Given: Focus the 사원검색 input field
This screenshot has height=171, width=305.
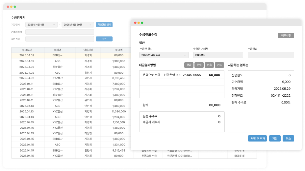Looking at the screenshot, I should click(60, 39).
